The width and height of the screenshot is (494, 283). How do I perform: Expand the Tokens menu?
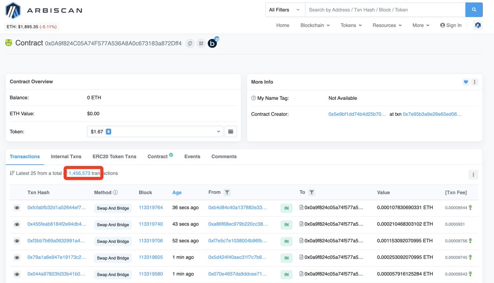point(351,25)
